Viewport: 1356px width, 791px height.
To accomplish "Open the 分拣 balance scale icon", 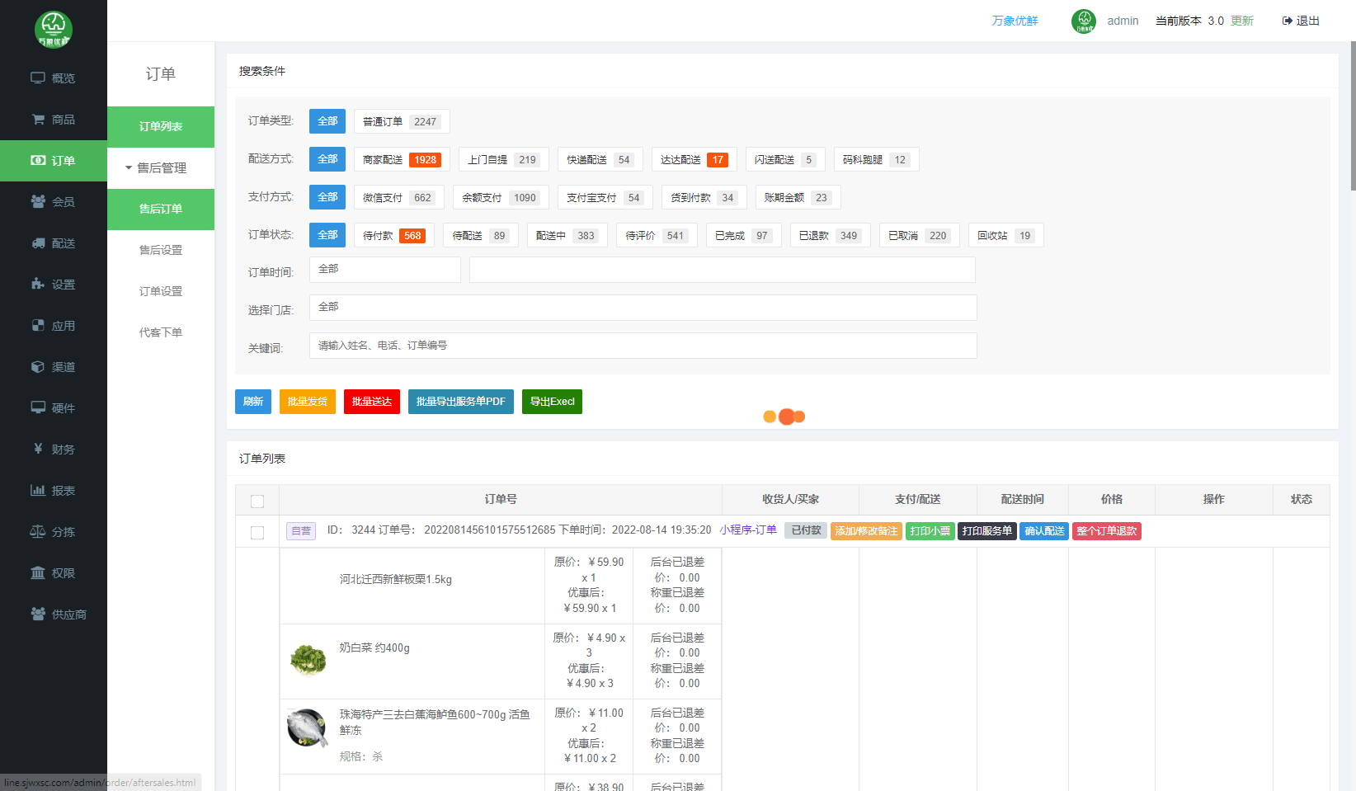I will coord(38,532).
